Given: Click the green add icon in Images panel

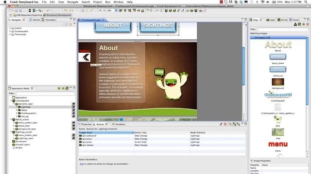Looking at the screenshot, I should point(303,24).
